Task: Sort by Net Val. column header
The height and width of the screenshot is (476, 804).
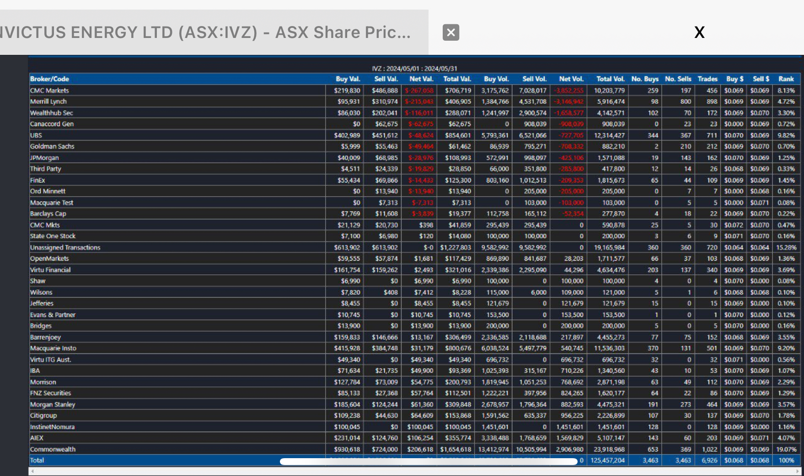Action: coord(421,79)
